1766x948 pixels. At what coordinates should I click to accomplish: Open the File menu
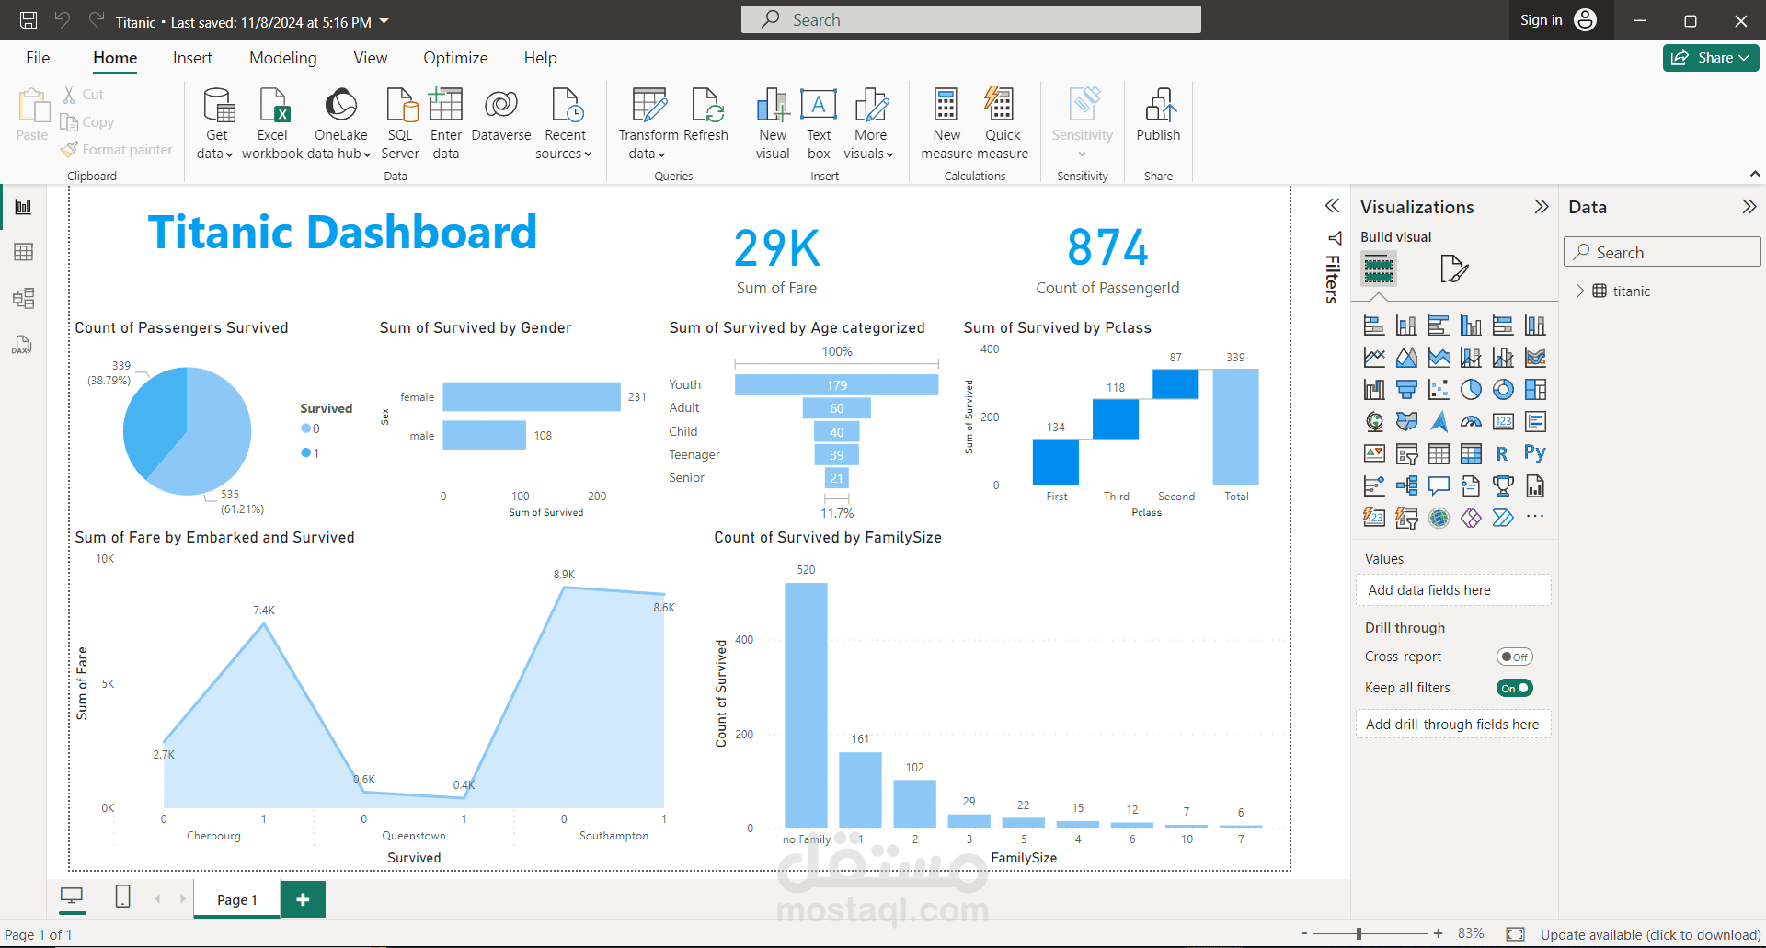pyautogui.click(x=39, y=58)
